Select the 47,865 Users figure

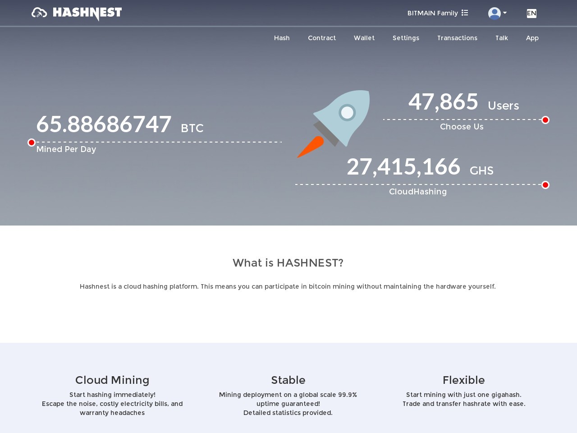click(x=463, y=102)
